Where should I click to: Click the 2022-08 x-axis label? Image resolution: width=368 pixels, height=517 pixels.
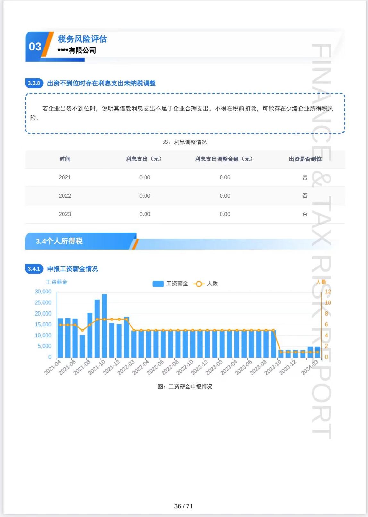pos(170,368)
